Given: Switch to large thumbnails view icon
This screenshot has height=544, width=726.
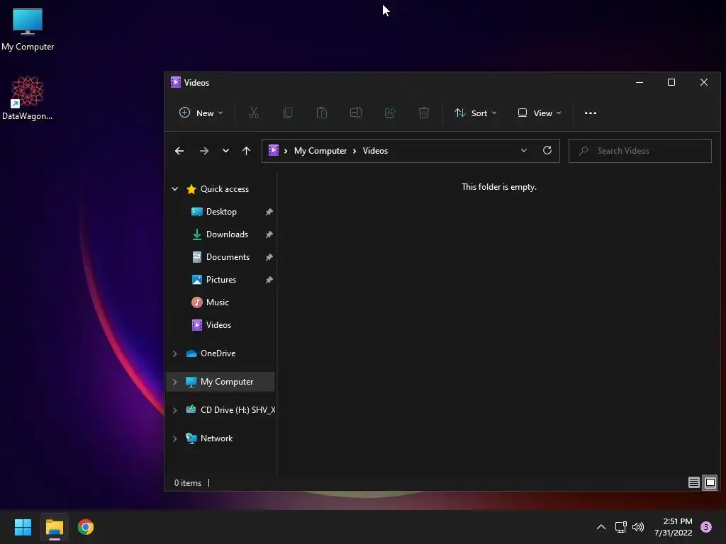Looking at the screenshot, I should 710,483.
